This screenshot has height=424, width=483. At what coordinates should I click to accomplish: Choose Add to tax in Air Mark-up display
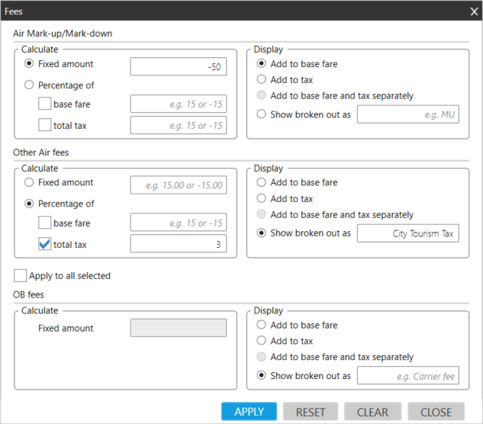(x=262, y=80)
